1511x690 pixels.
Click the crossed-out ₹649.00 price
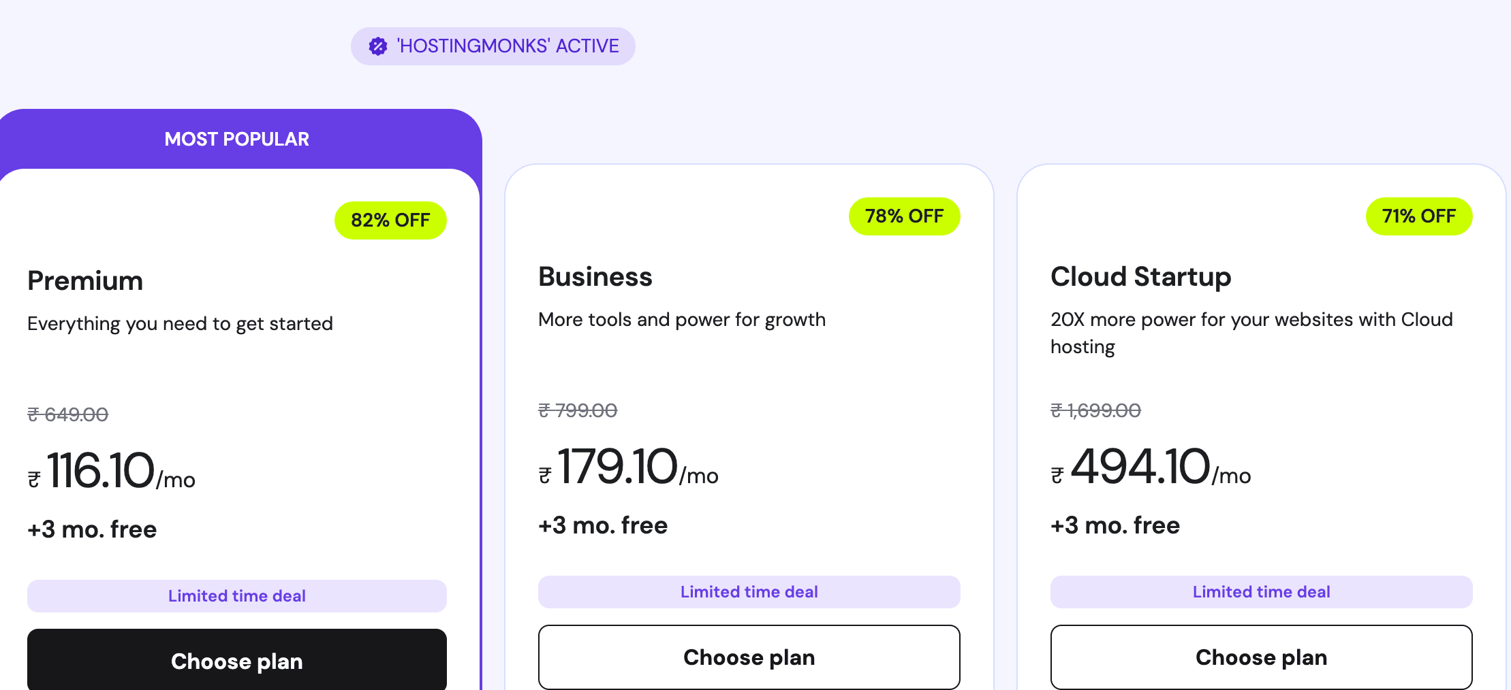coord(67,414)
